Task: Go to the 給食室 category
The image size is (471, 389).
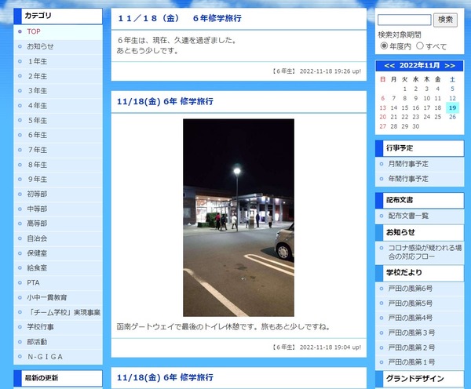Action: [x=37, y=267]
